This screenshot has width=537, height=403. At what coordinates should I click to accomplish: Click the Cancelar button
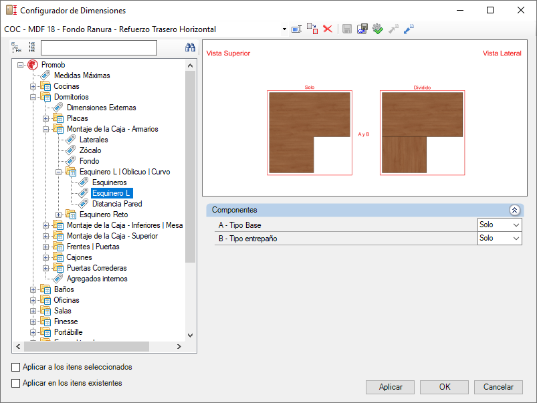point(498,387)
